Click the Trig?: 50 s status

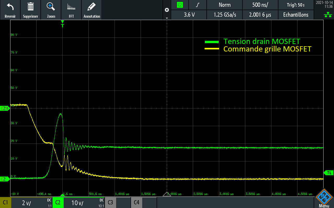tap(296, 5)
